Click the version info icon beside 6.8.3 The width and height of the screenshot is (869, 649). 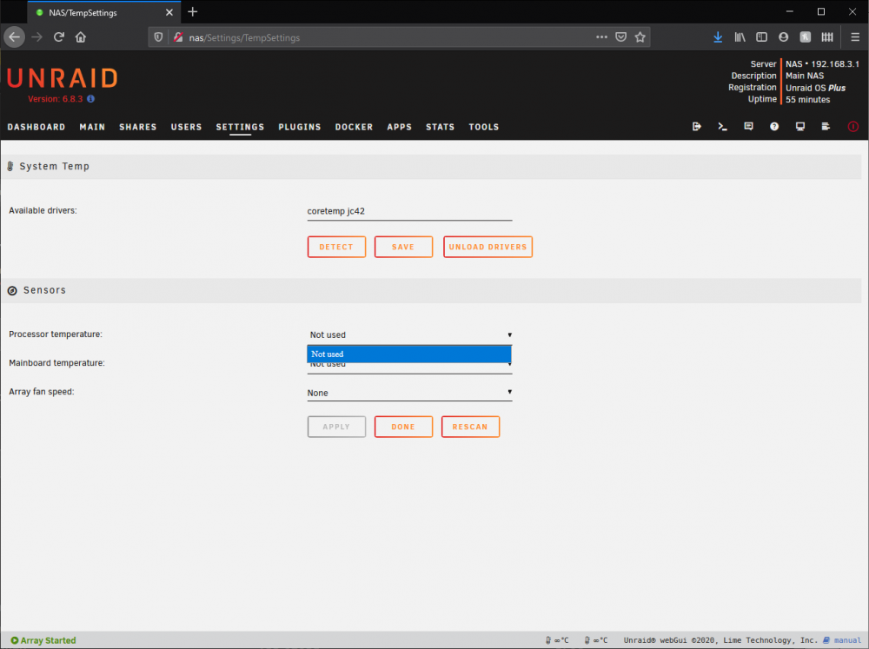click(x=91, y=99)
